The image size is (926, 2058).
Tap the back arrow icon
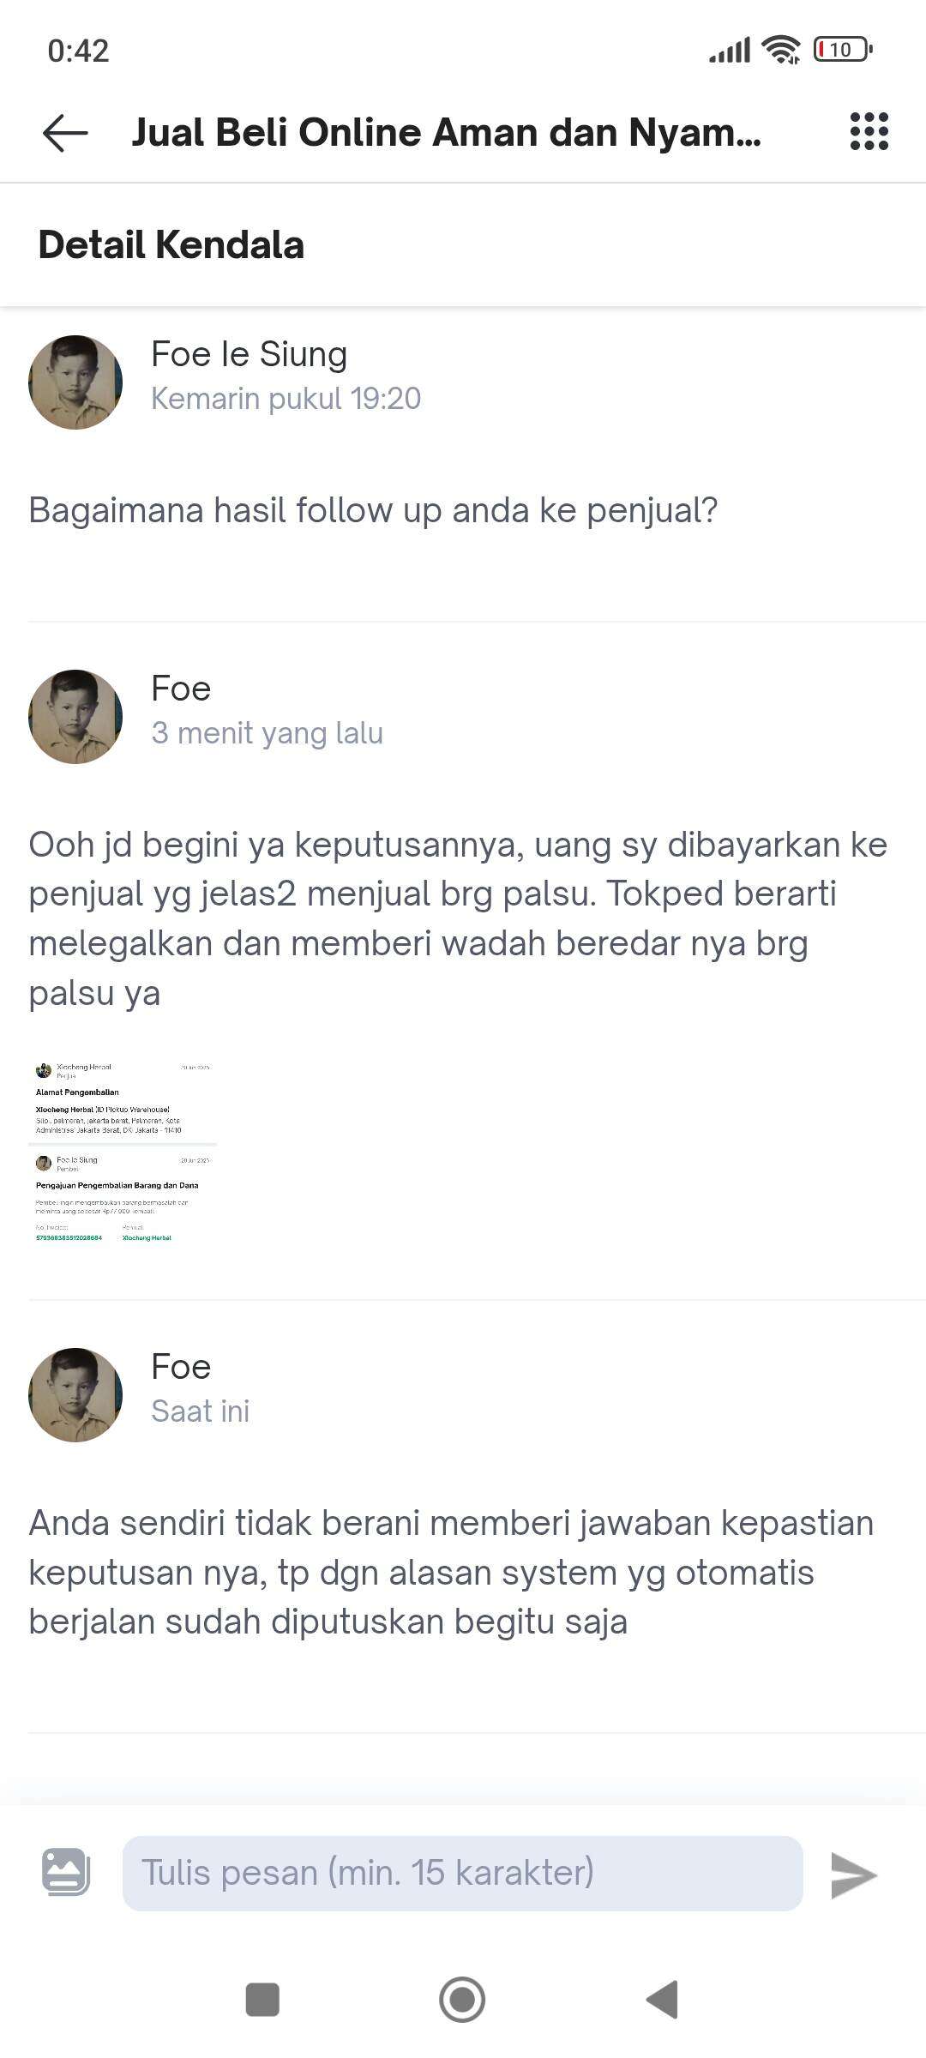click(x=65, y=133)
